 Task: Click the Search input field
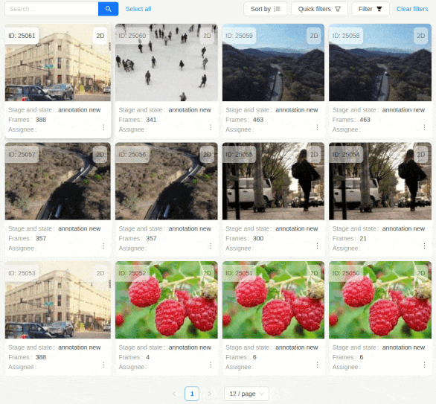click(52, 9)
